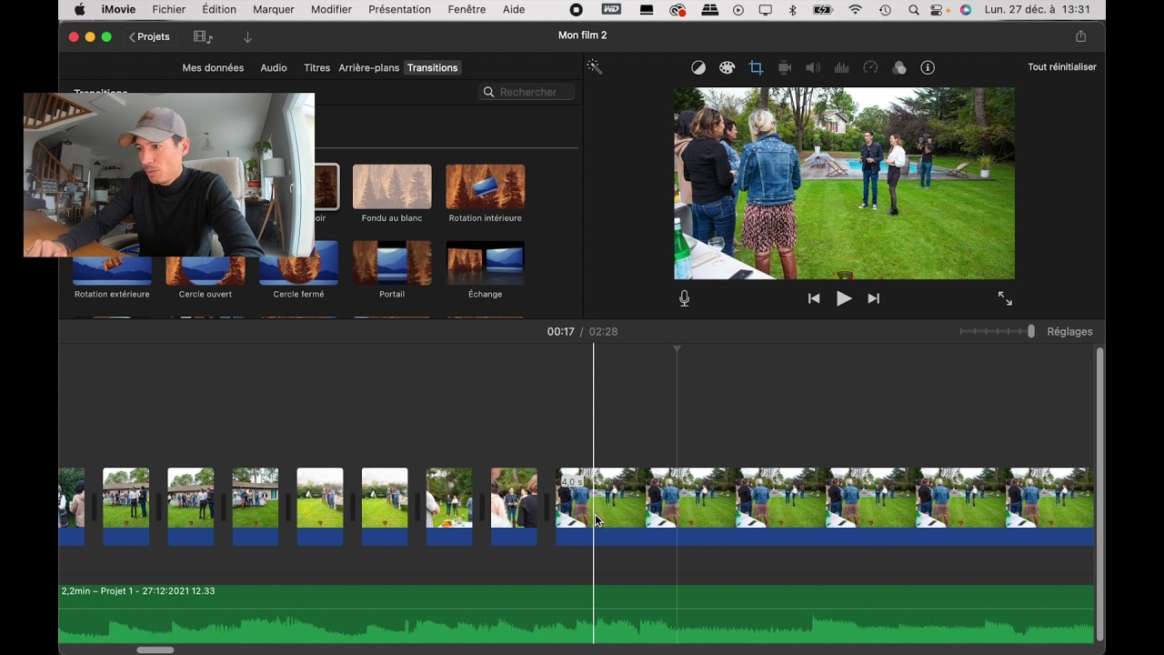Click the battery status icon
This screenshot has width=1164, height=655.
pos(822,10)
